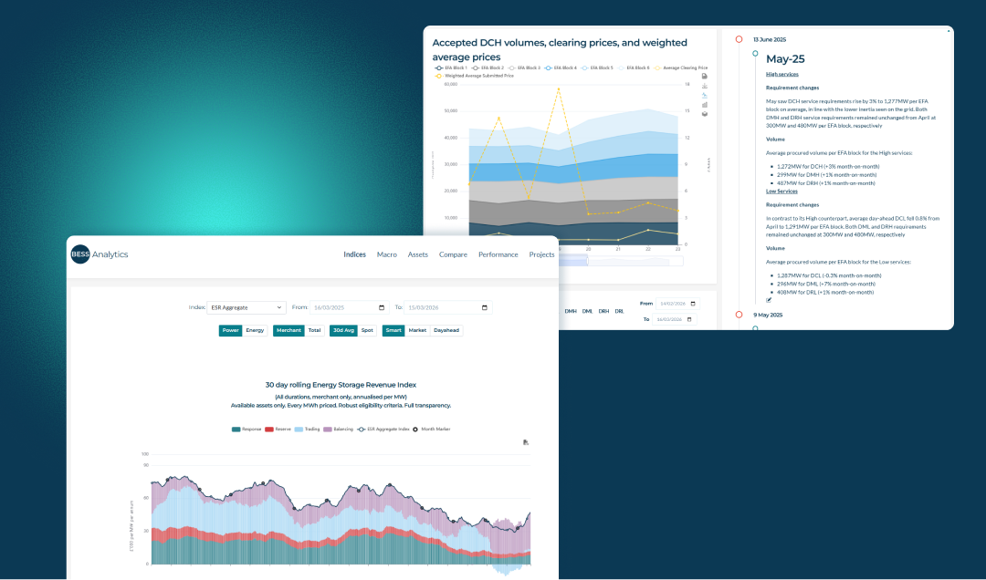
Task: Toggle EFA Block 6 legend series
Action: click(x=634, y=67)
